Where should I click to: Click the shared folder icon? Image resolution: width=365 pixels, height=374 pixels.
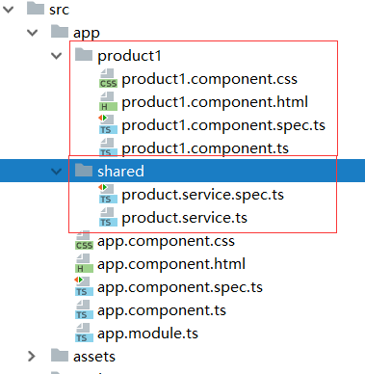[x=84, y=170]
